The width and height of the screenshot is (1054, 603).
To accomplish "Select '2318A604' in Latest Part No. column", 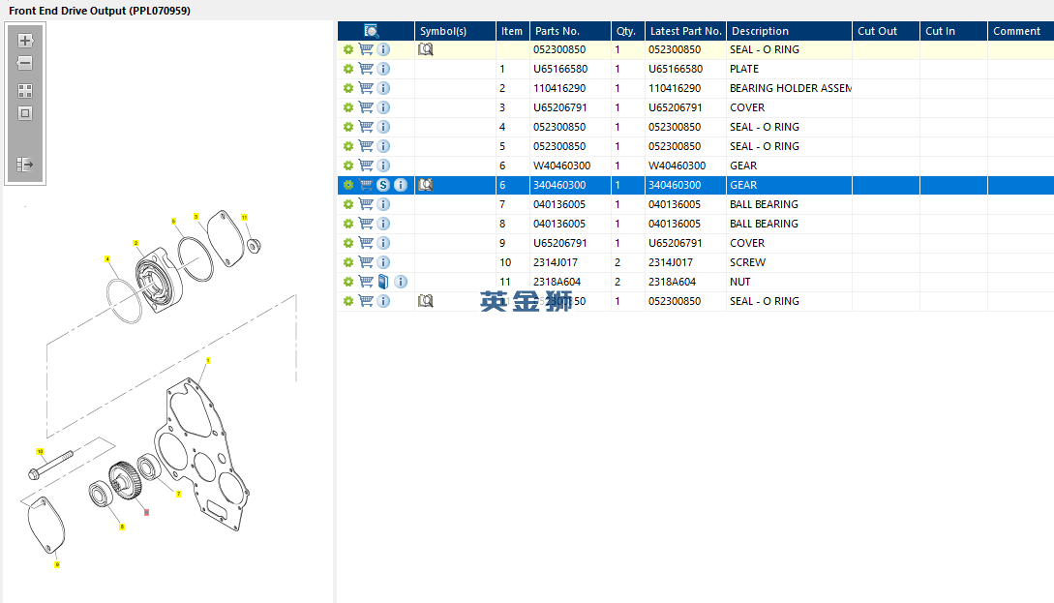I will tap(673, 282).
